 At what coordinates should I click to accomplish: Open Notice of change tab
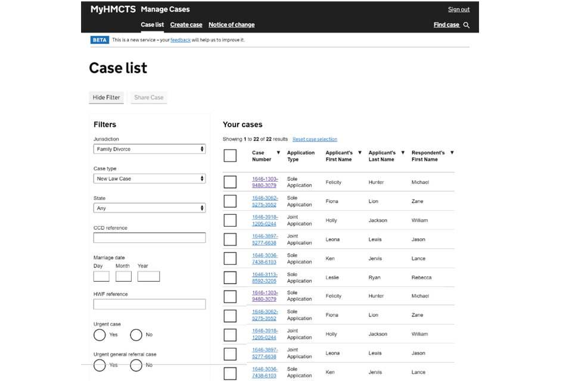tap(231, 25)
